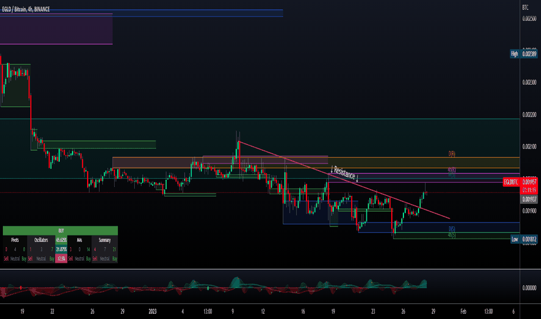The height and width of the screenshot is (319, 541).
Task: Click the gray 0.001937 price label
Action: point(529,200)
